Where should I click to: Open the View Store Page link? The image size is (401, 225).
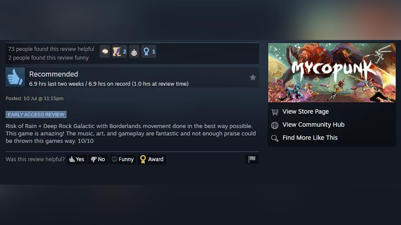coord(305,112)
